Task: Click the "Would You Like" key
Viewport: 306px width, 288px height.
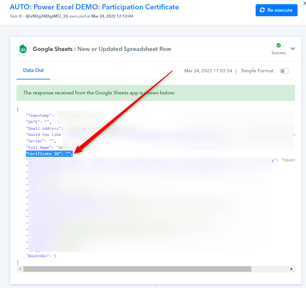Action: (x=44, y=135)
